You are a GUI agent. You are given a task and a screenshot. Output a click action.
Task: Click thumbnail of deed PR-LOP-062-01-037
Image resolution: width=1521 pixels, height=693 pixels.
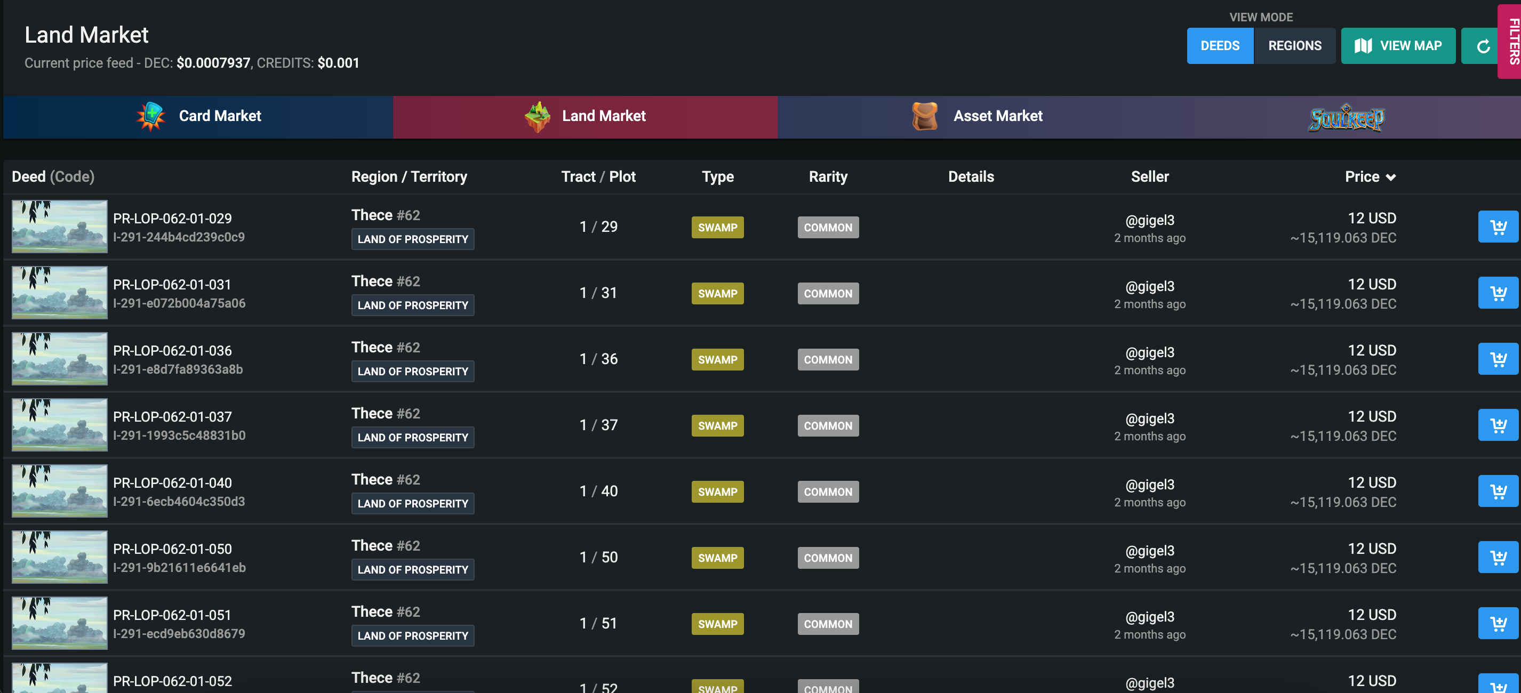tap(60, 425)
